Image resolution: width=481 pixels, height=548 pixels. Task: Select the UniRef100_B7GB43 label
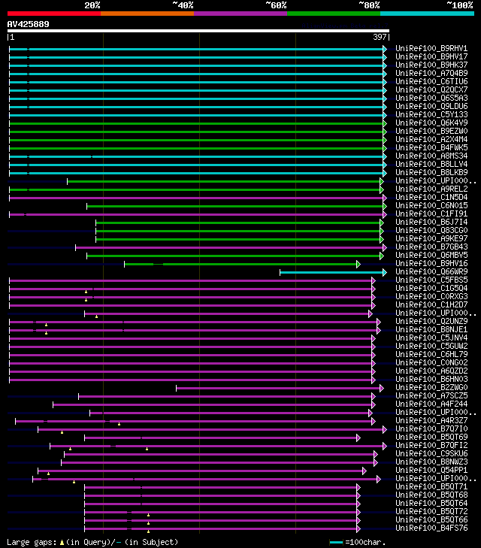point(431,247)
